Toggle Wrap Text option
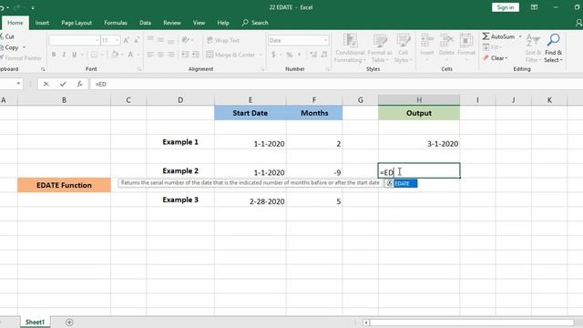583x328 pixels. (x=222, y=40)
